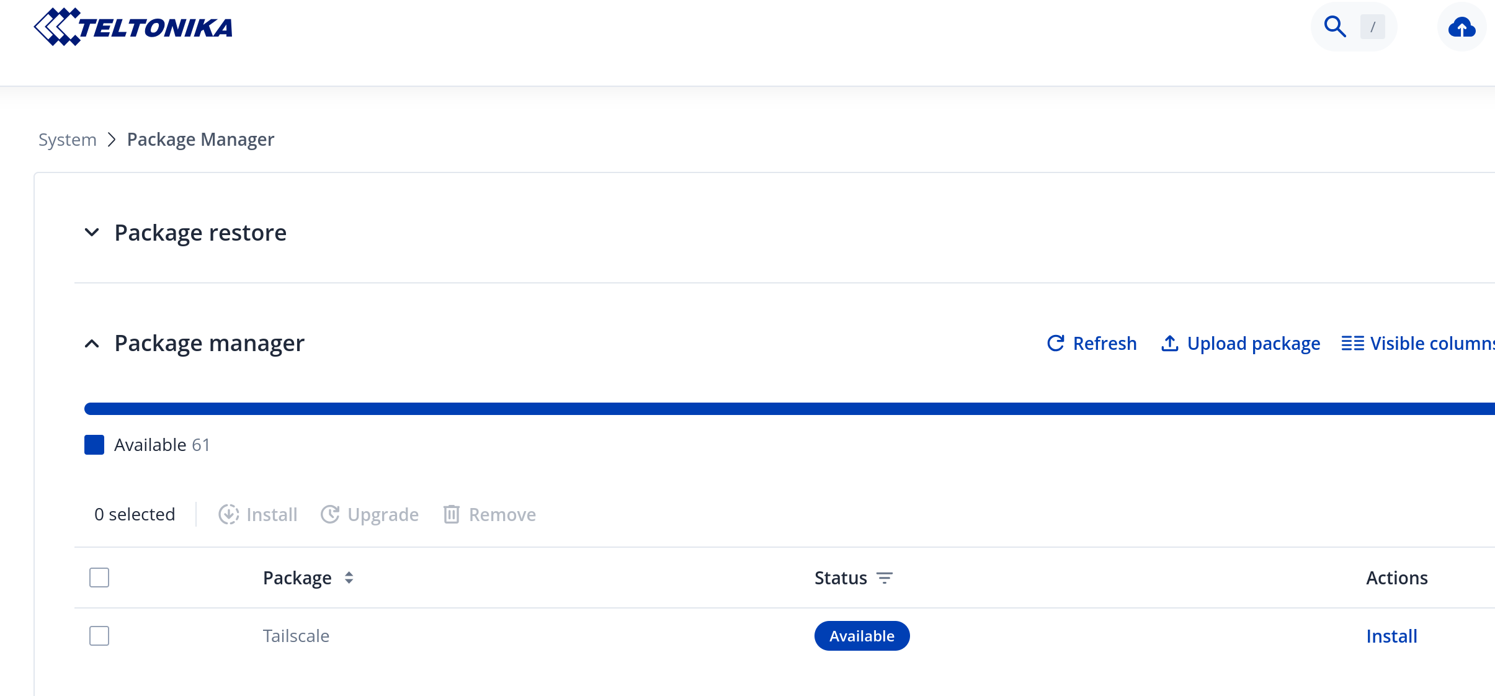Check the Tailscale package checkbox

point(99,636)
